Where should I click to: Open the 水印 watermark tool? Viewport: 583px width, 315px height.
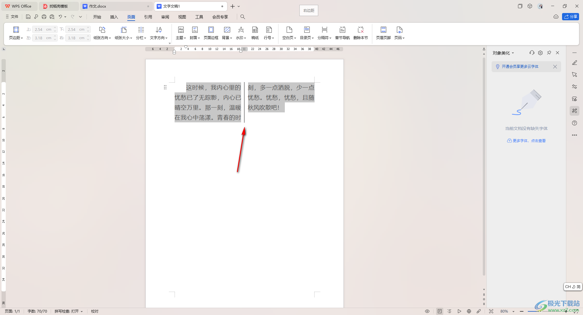(241, 33)
